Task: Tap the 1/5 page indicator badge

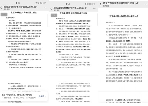Action: (x=54, y=15)
